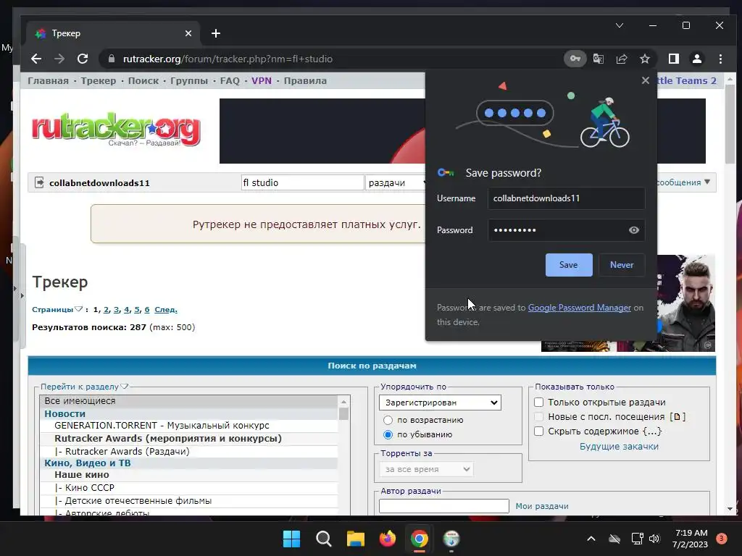Go to results page 2
Viewport: 742px width, 556px height.
tap(106, 309)
